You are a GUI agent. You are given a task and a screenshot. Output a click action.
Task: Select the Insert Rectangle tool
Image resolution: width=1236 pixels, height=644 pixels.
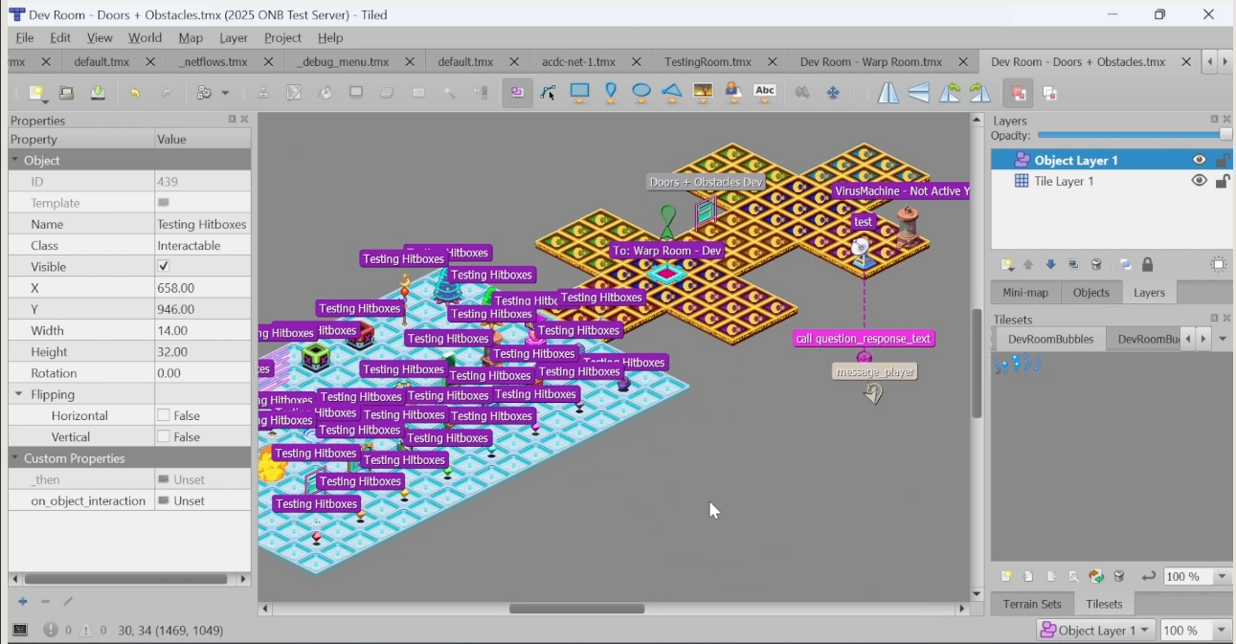point(579,93)
